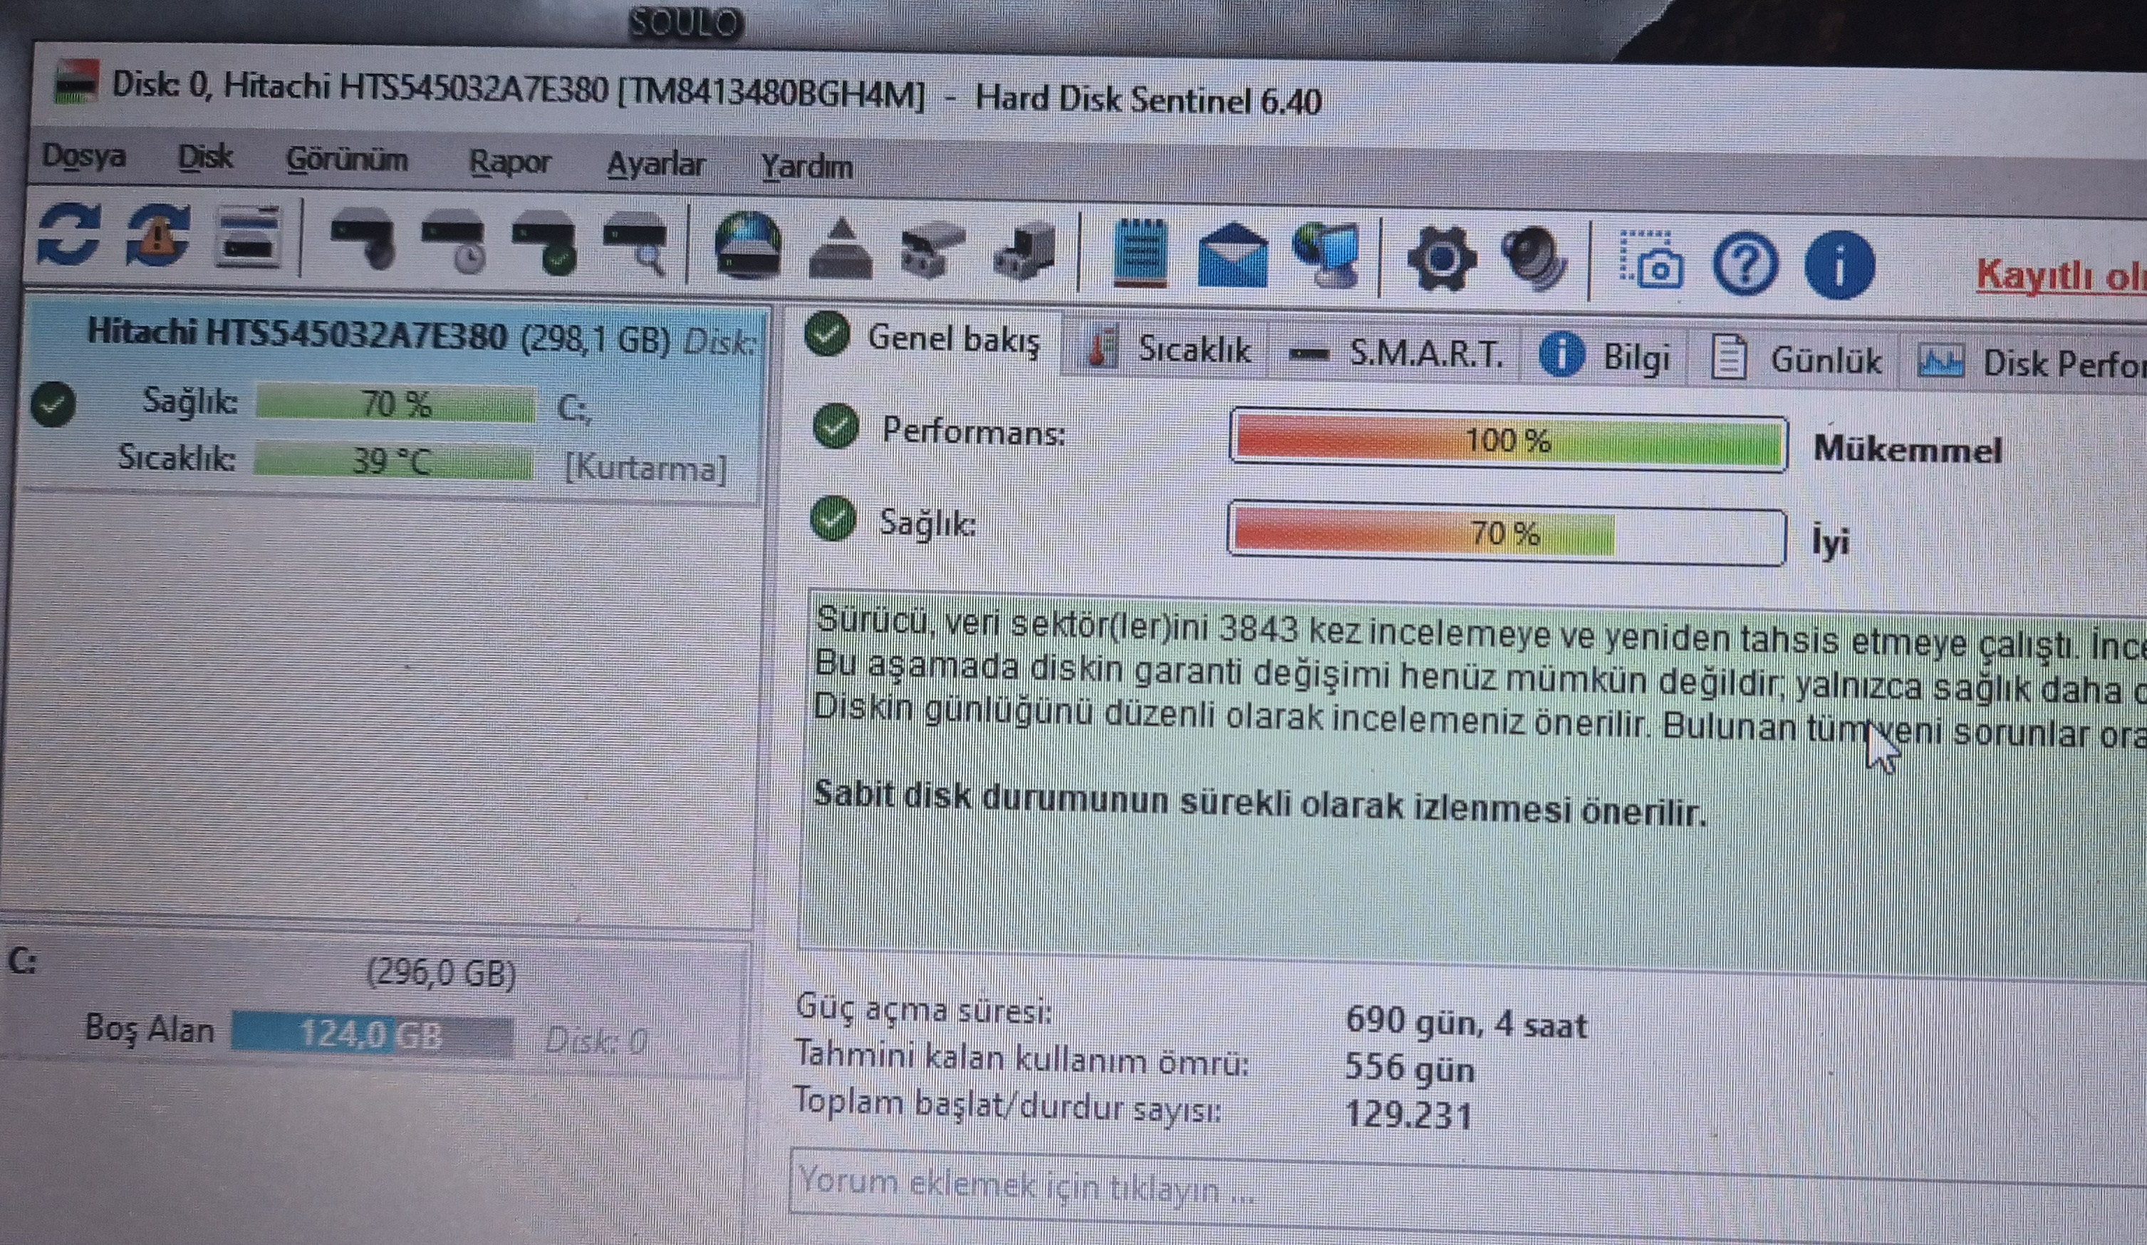The width and height of the screenshot is (2147, 1245).
Task: Click the green check icon beside Performans
Action: click(836, 426)
